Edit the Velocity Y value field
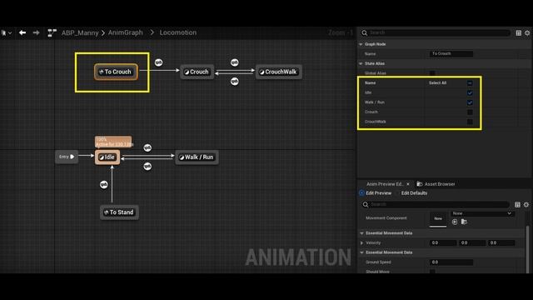 [472, 242]
